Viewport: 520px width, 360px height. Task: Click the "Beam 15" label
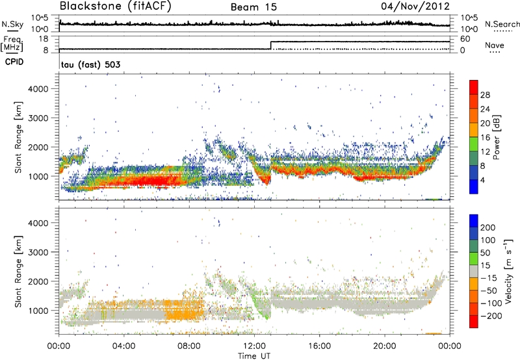point(253,7)
